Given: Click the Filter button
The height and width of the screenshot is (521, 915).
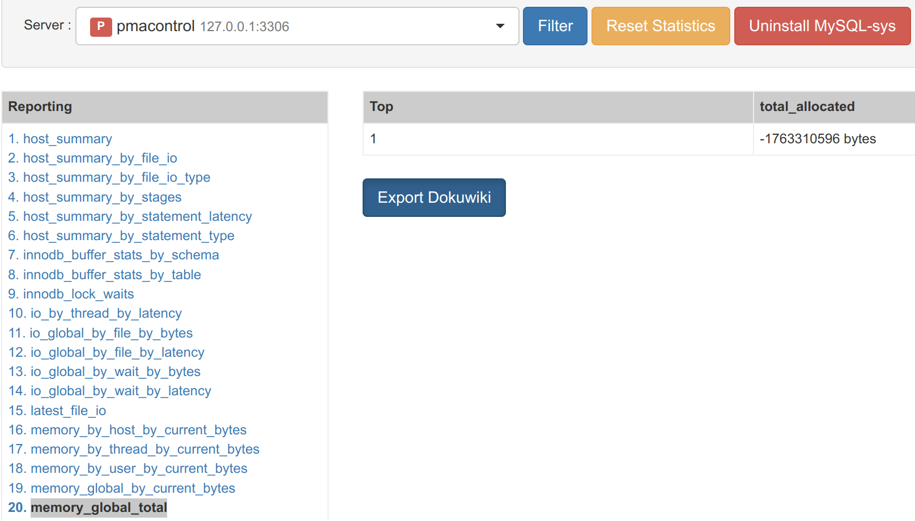Looking at the screenshot, I should pyautogui.click(x=555, y=26).
